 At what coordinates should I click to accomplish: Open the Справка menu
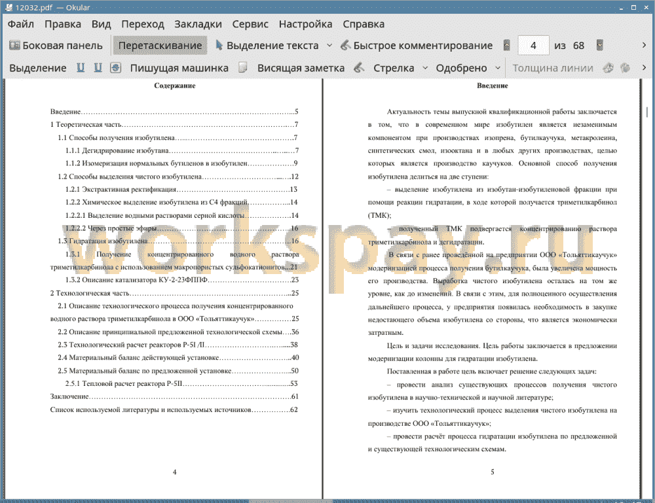tap(364, 24)
